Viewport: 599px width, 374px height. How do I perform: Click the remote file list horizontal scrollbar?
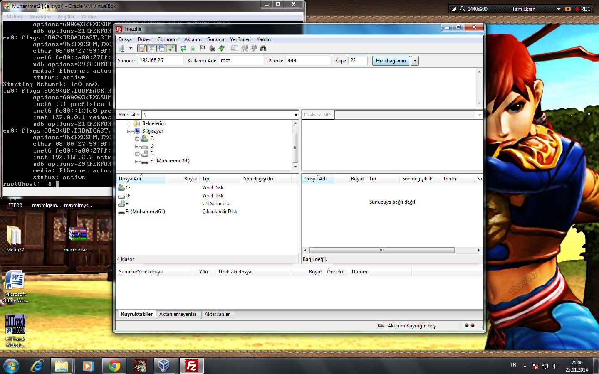click(382, 250)
